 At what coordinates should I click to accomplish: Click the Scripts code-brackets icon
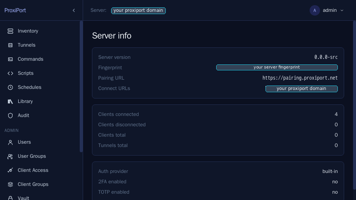(10, 73)
